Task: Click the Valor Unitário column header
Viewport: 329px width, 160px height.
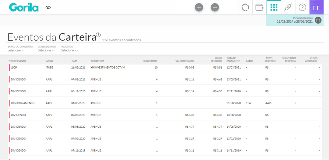Action: tap(184, 61)
